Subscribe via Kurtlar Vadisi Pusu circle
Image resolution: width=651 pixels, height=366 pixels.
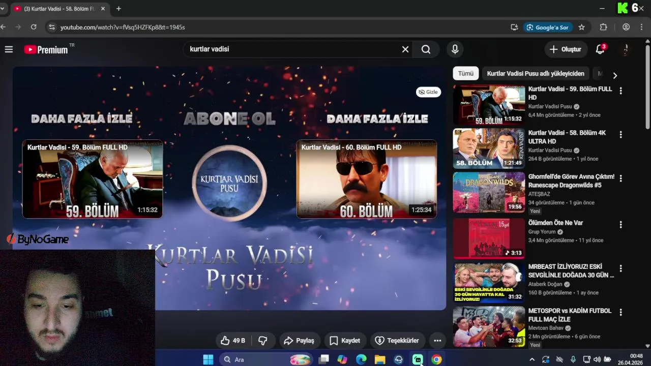[229, 183]
